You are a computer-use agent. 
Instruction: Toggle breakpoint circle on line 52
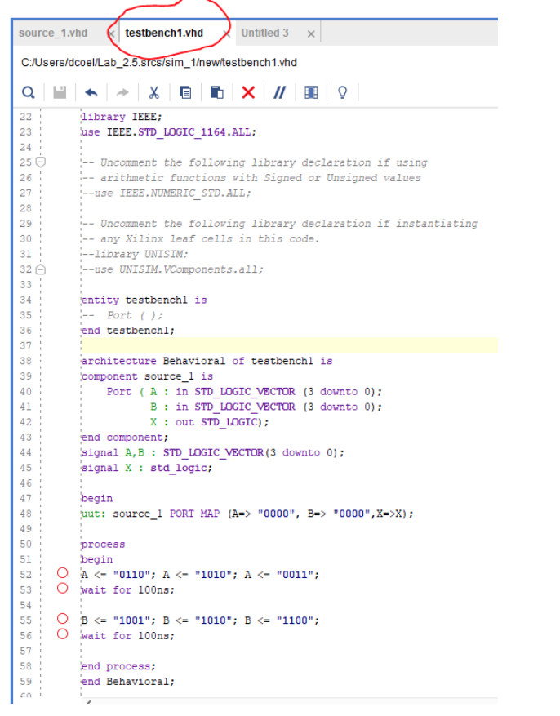pyautogui.click(x=63, y=572)
